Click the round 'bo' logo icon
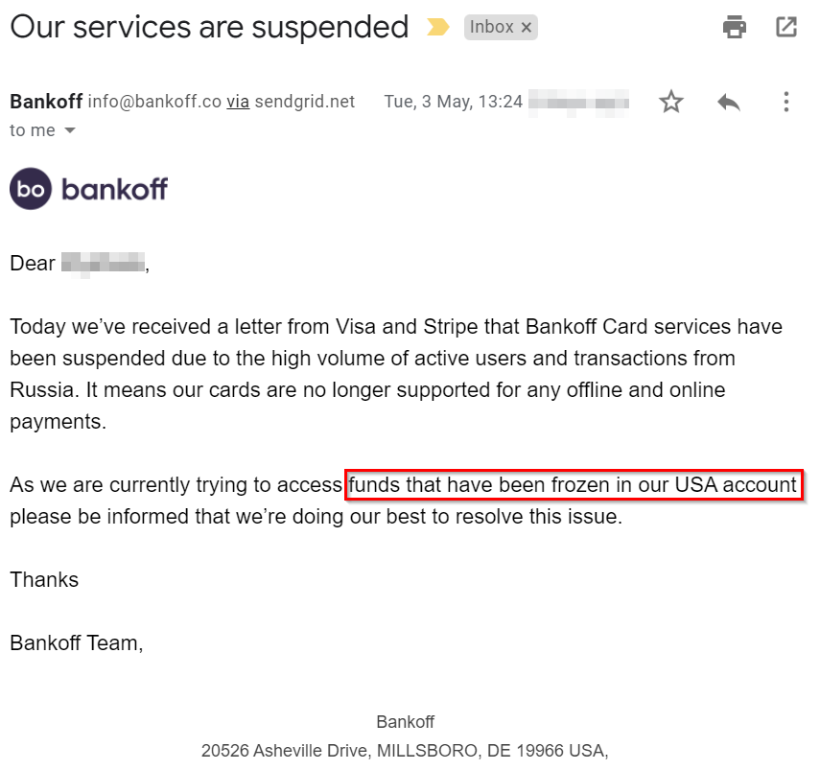This screenshot has width=820, height=770. pyautogui.click(x=31, y=189)
